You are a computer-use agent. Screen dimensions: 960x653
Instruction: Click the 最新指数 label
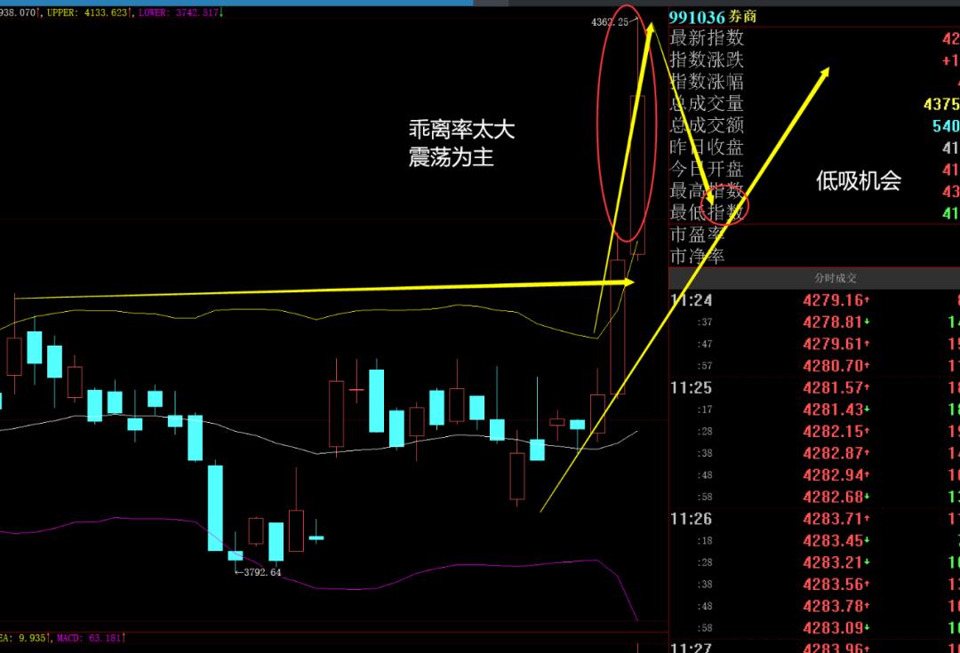[x=707, y=38]
